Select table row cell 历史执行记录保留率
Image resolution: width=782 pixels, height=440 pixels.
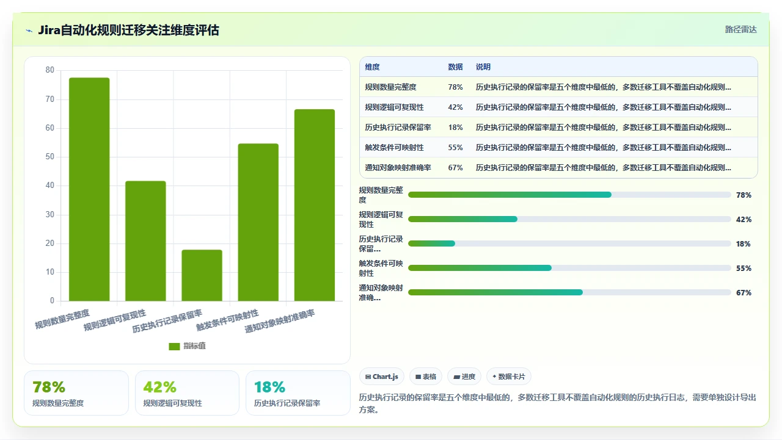point(398,128)
